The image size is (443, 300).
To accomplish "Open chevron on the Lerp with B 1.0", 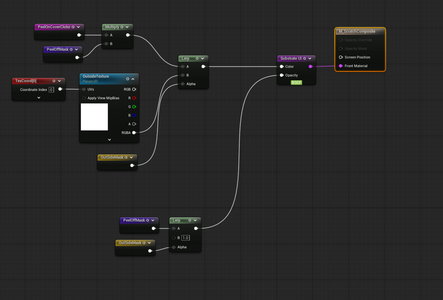I will pos(195,220).
